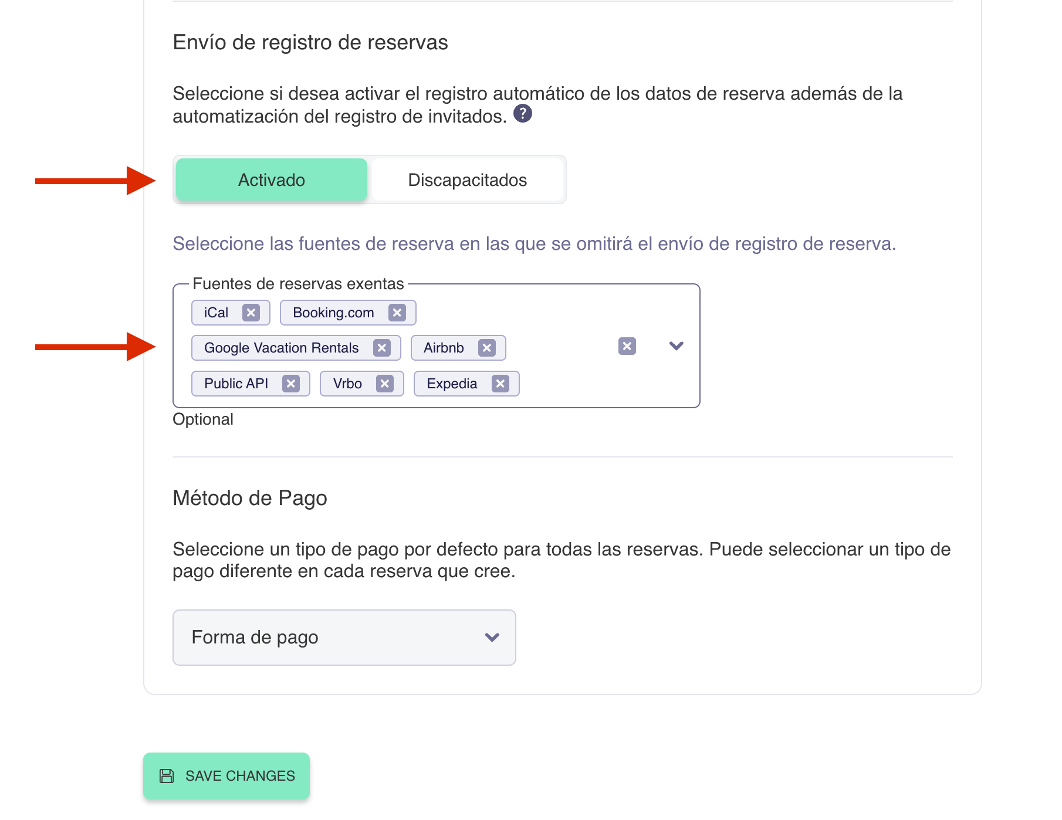This screenshot has width=1062, height=820.
Task: Remove the Vrbo tag
Action: point(385,384)
